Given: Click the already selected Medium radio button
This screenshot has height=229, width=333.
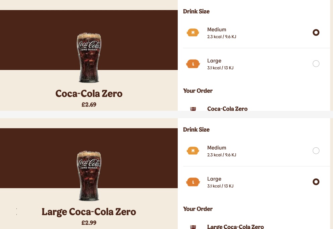Looking at the screenshot, I should click(316, 32).
